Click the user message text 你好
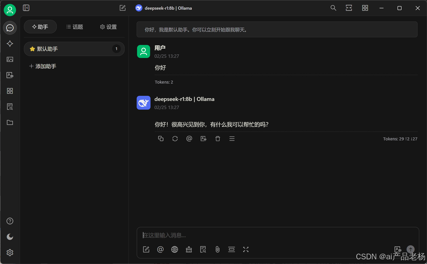Viewport: 427px width, 264px height. [x=160, y=68]
